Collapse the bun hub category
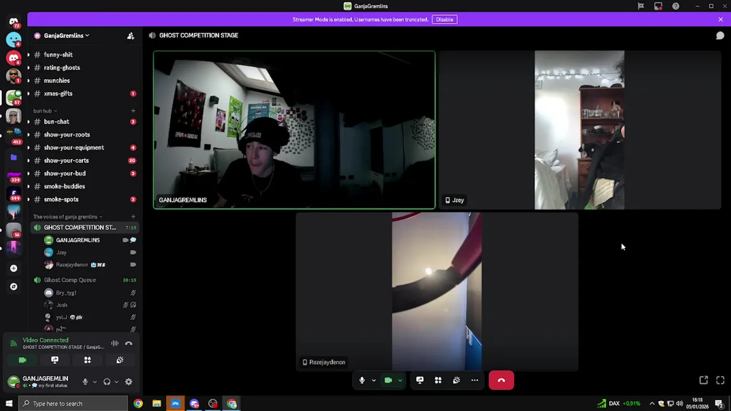Image resolution: width=731 pixels, height=411 pixels. click(x=45, y=111)
